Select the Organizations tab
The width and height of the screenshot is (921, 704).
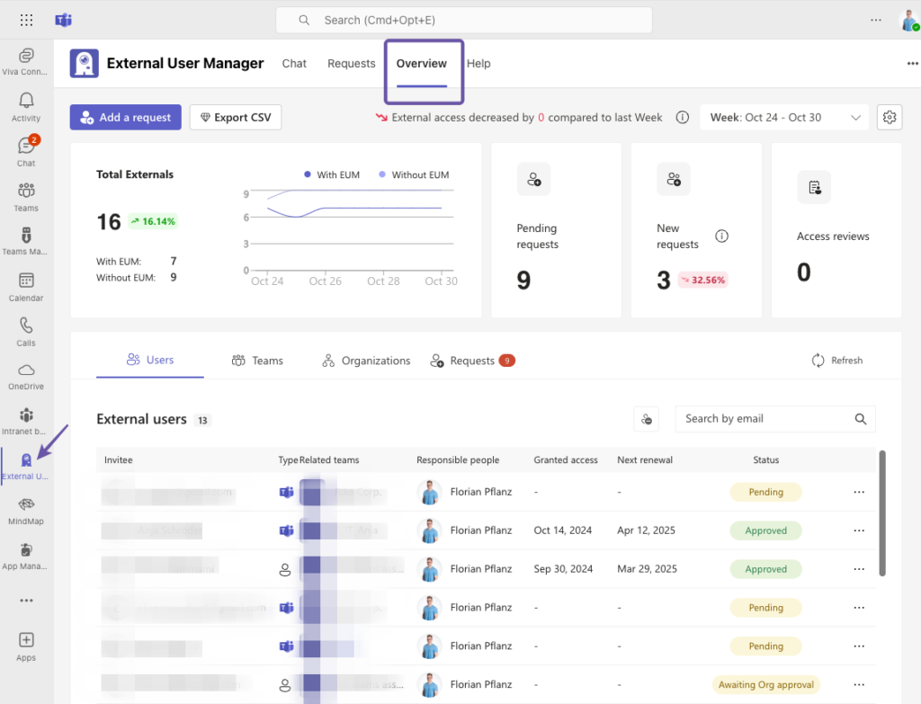coord(366,361)
